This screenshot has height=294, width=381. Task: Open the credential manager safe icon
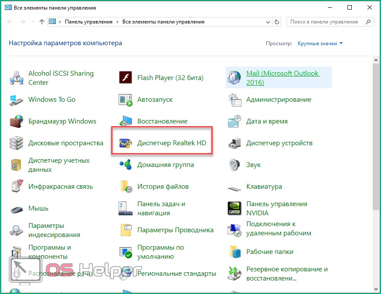[x=16, y=165]
